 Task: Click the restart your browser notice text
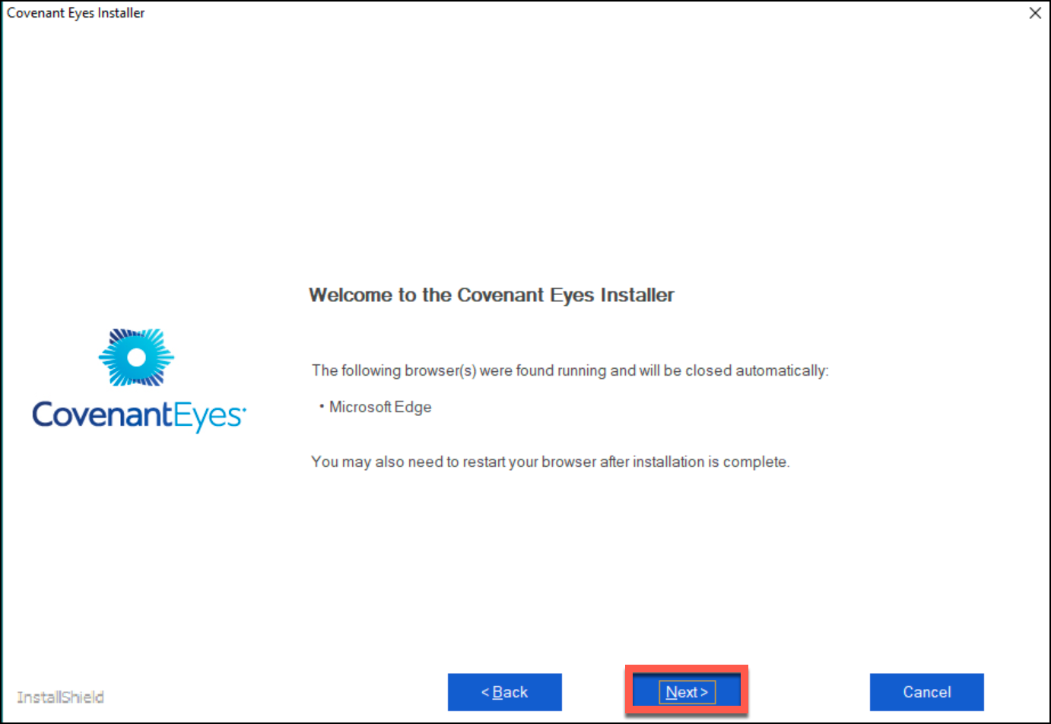pos(551,462)
